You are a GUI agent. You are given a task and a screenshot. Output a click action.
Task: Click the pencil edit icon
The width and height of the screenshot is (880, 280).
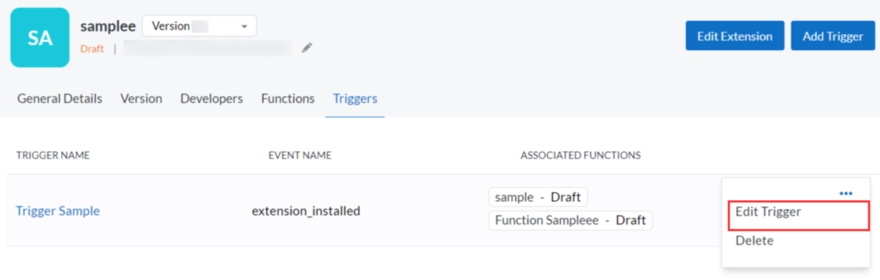(307, 48)
